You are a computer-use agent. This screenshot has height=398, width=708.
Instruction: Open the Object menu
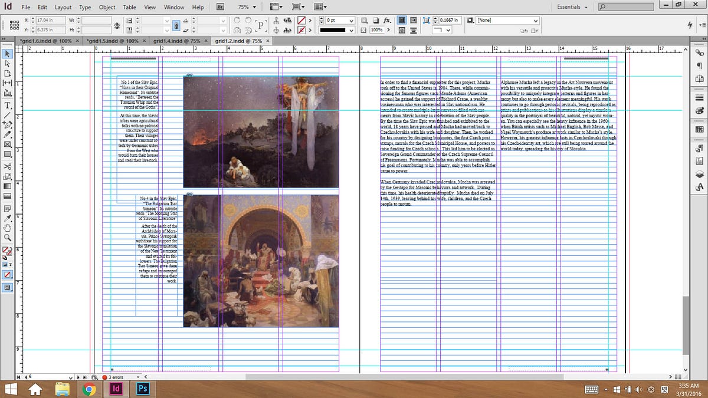click(107, 7)
